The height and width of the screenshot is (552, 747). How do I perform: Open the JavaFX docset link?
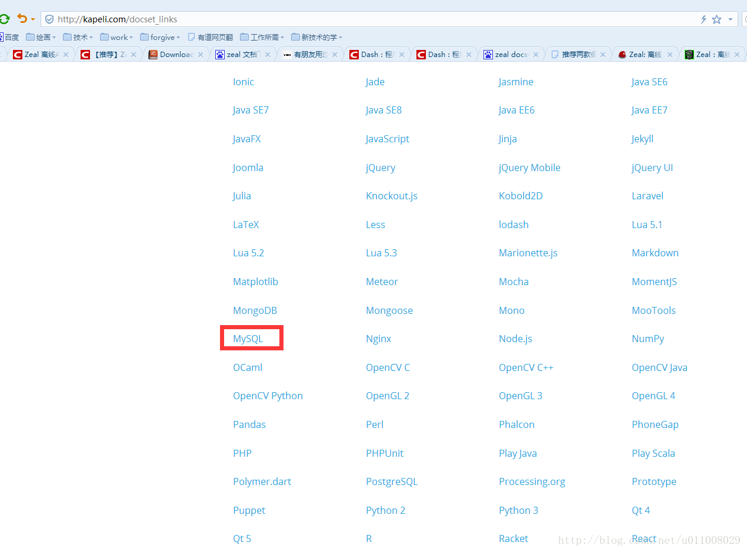[x=247, y=139]
